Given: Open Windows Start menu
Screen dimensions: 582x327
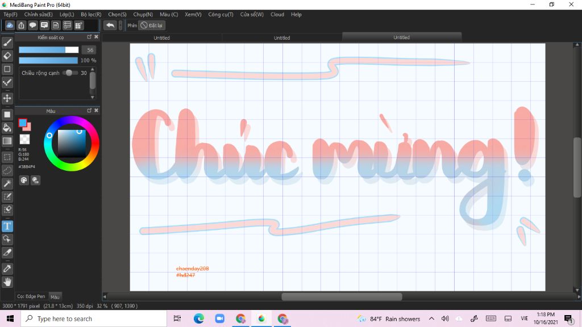Looking at the screenshot, I should pos(10,318).
